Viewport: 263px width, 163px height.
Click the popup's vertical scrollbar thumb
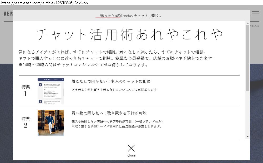tap(247, 58)
